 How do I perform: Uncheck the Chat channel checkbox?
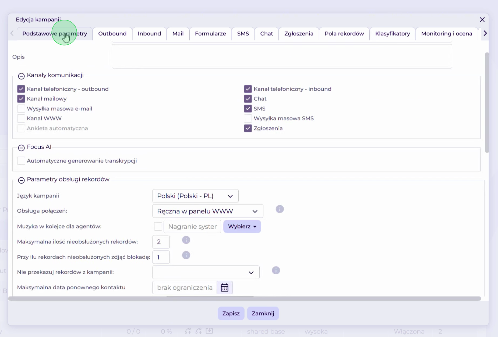[248, 99]
